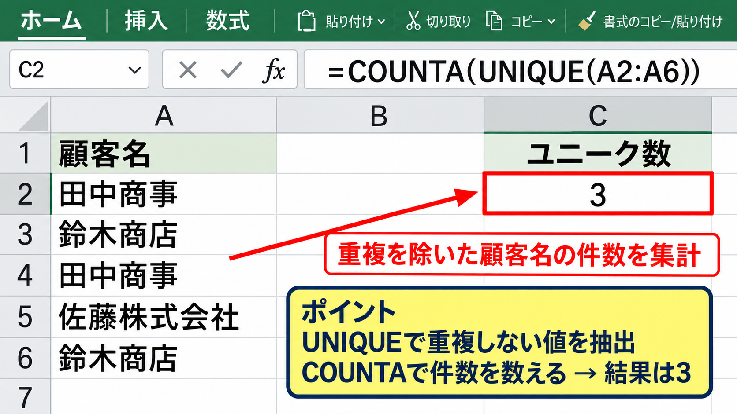
Task: Click 書式のコピー/貼り付け button label
Action: click(x=663, y=21)
